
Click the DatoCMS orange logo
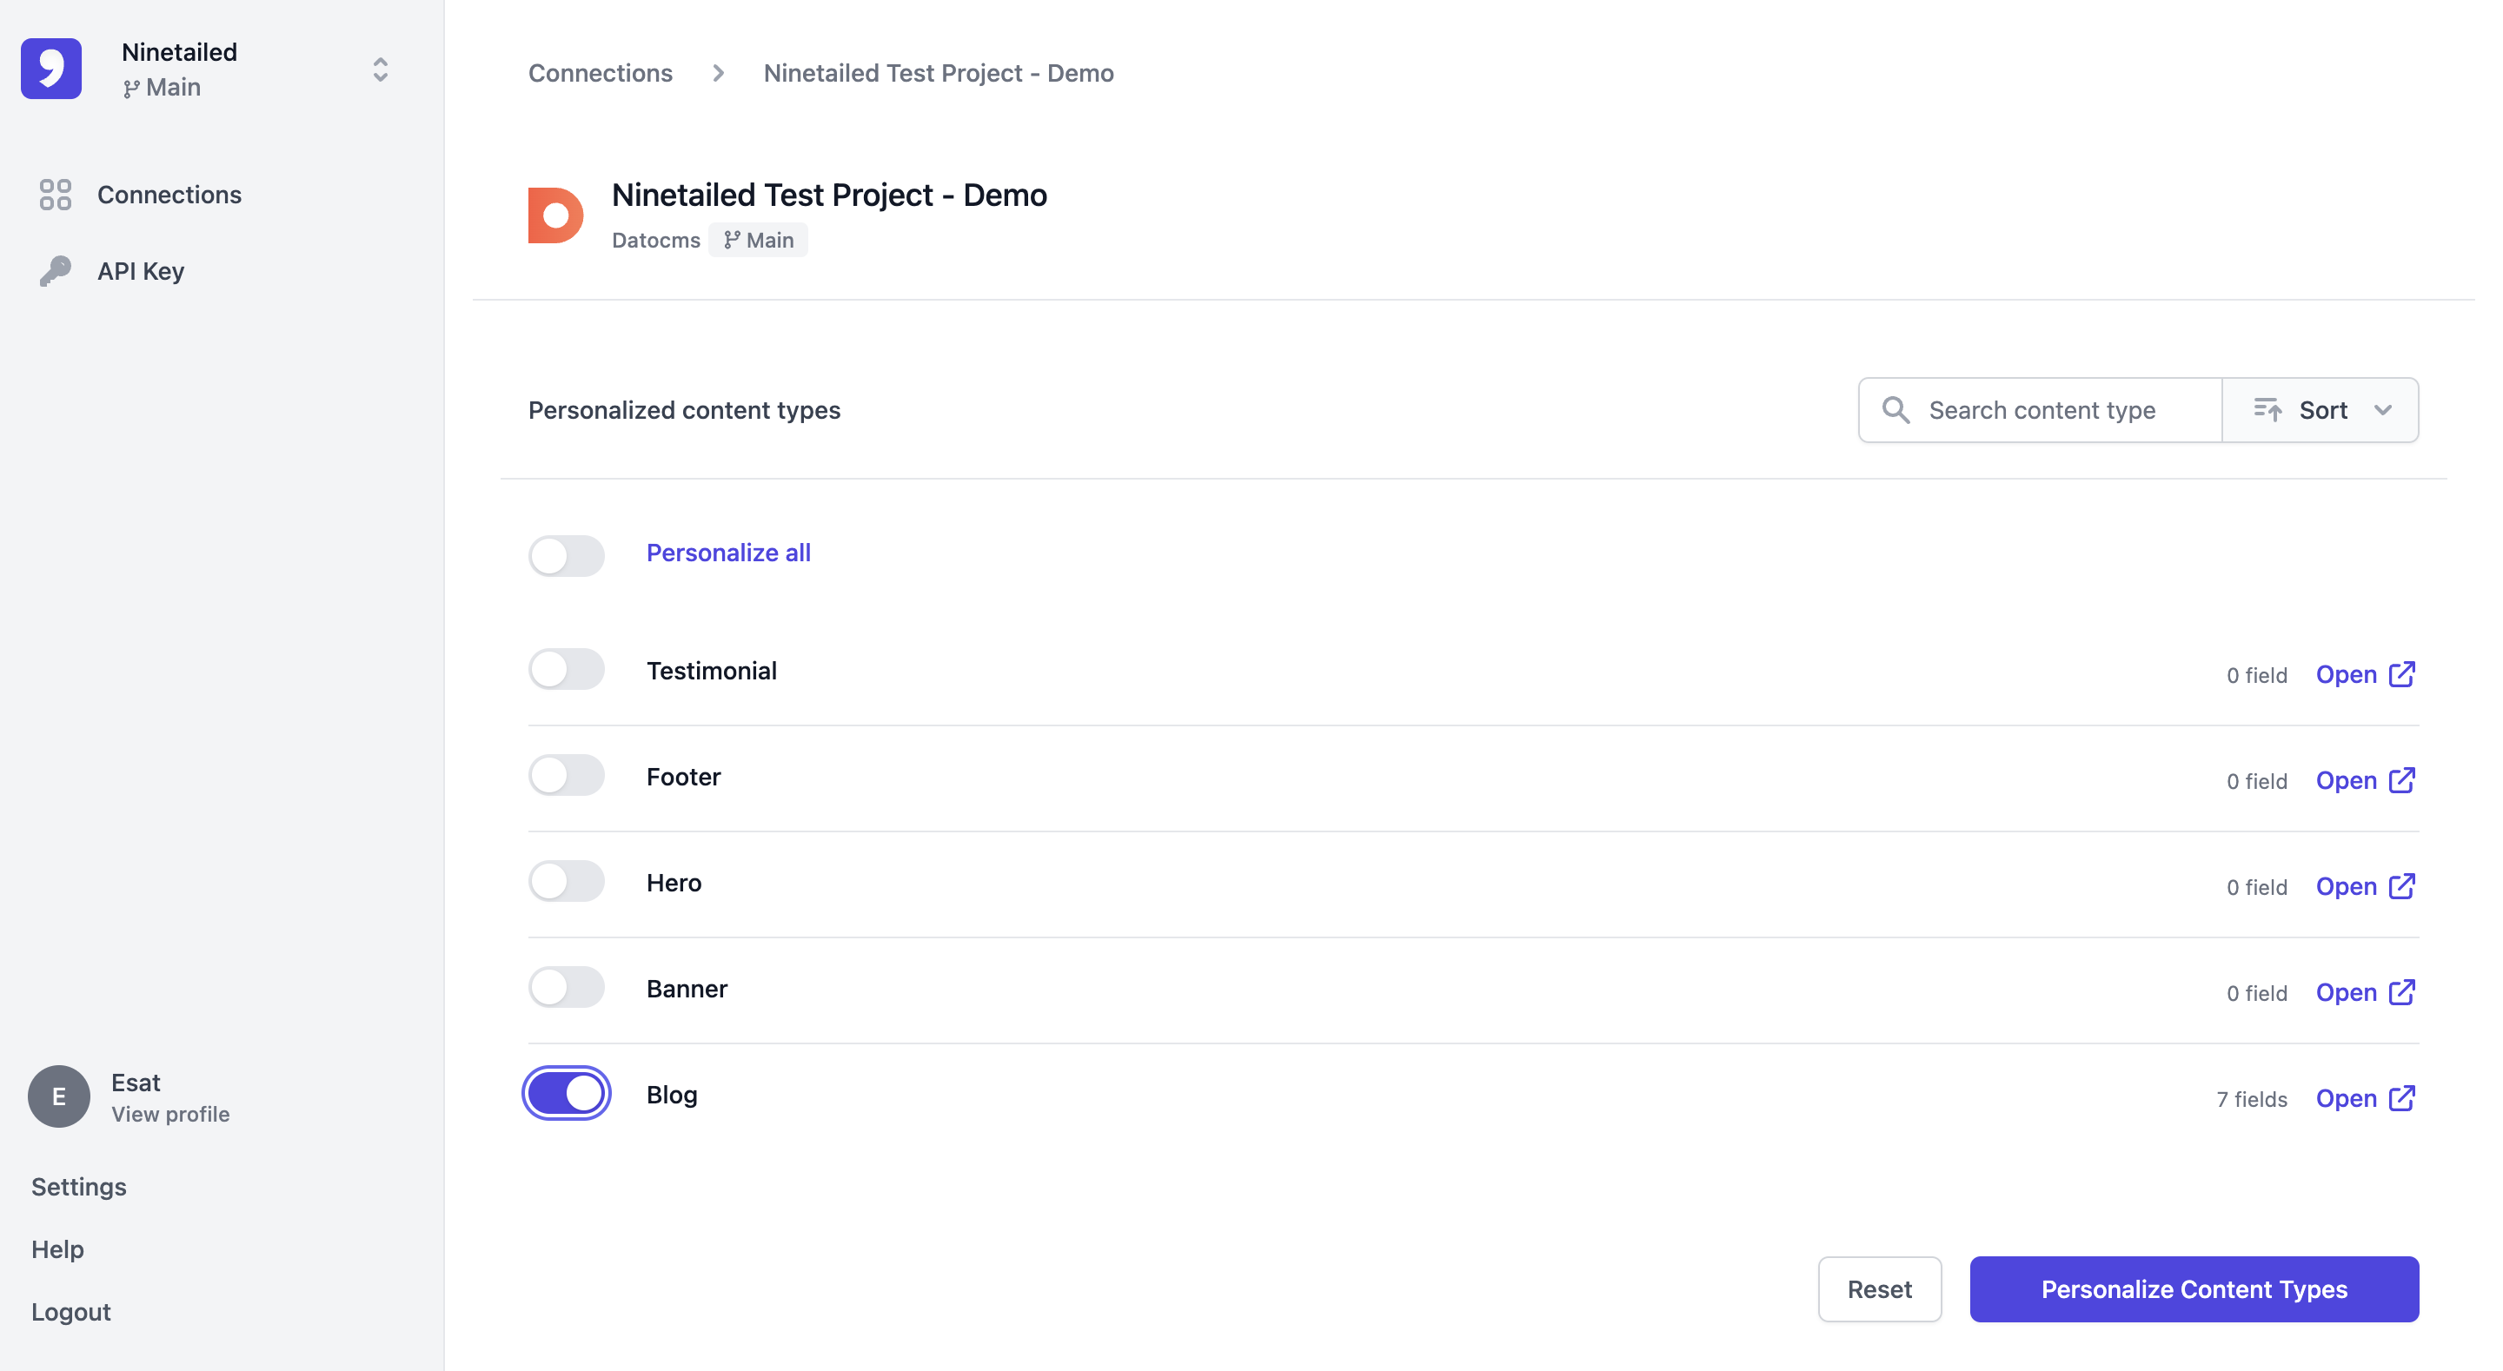coord(556,215)
